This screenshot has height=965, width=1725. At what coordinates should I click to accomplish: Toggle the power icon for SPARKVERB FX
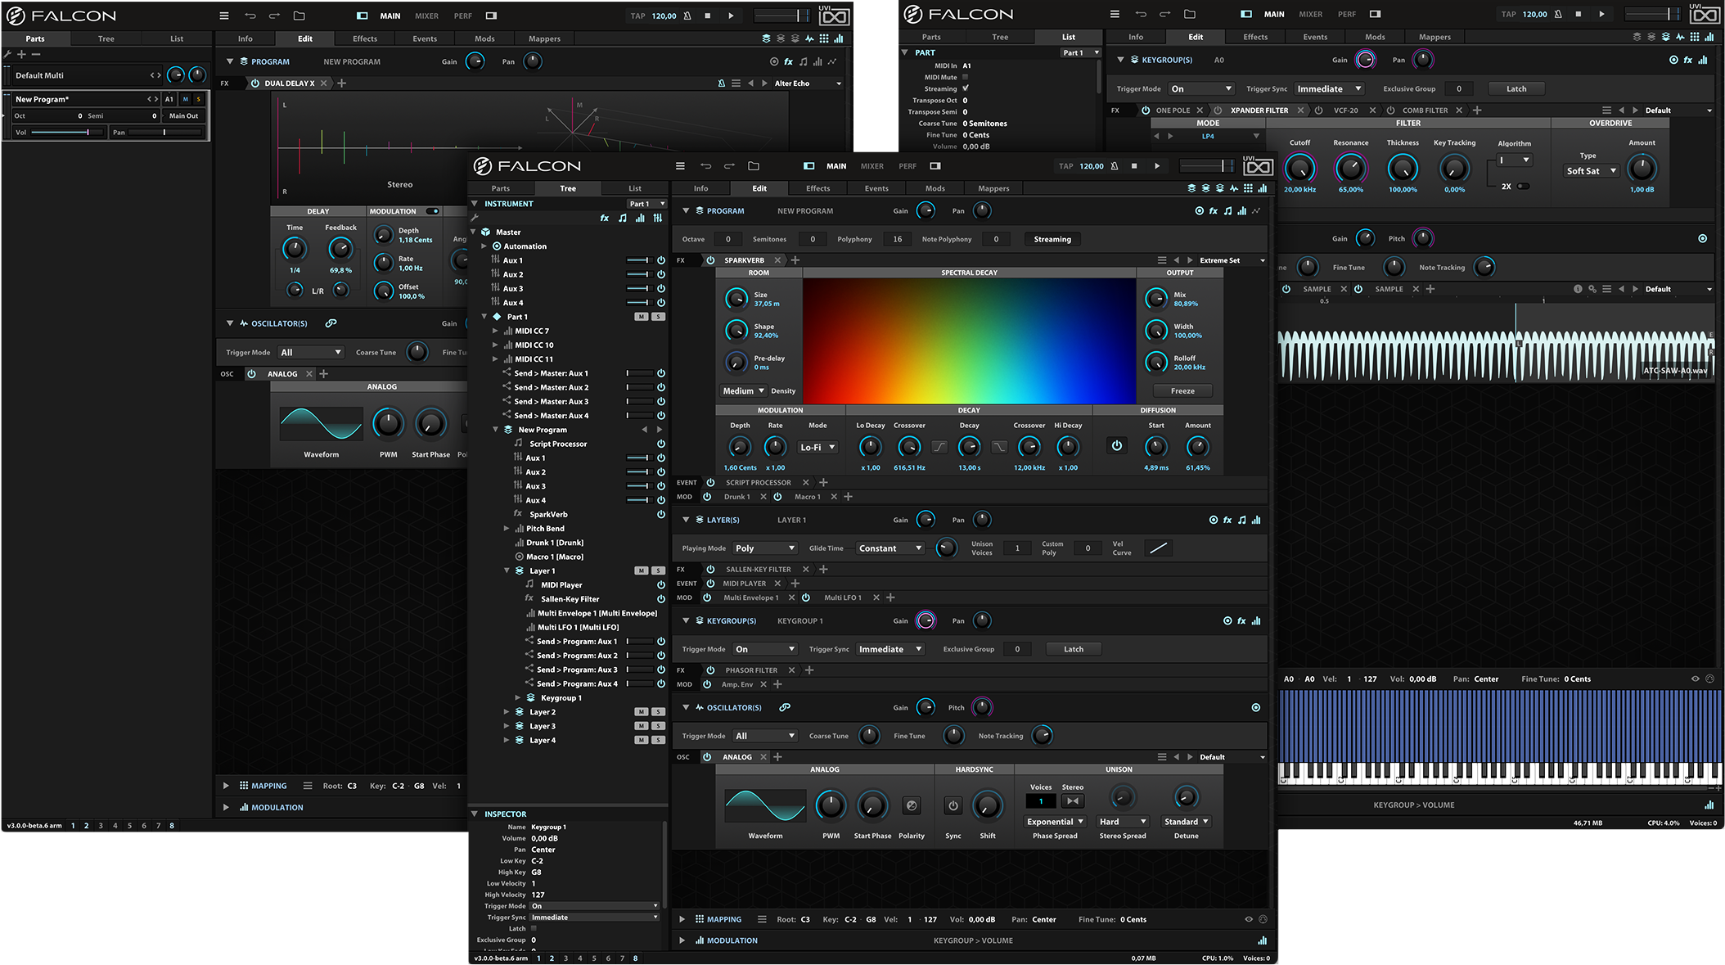click(710, 260)
